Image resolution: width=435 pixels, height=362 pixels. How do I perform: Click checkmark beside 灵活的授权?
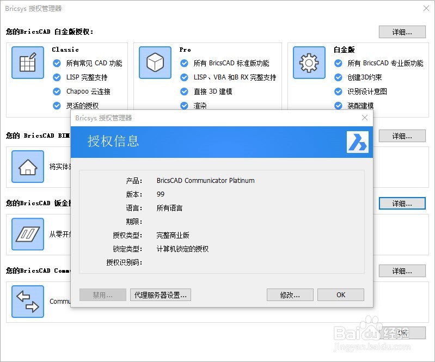(57, 106)
